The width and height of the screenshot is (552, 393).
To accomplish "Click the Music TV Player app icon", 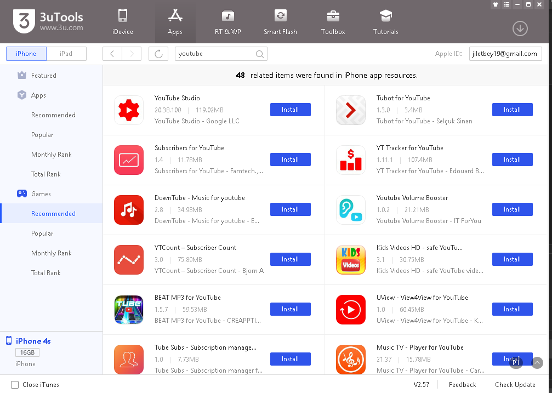I will (351, 360).
